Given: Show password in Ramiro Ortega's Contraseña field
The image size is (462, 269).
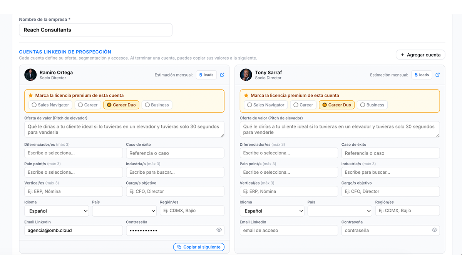Looking at the screenshot, I should point(219,230).
